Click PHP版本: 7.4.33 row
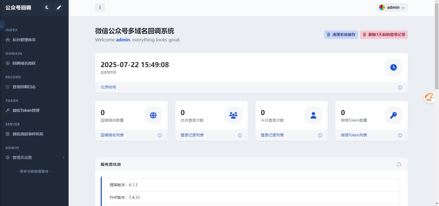This screenshot has height=206, width=439. click(252, 198)
